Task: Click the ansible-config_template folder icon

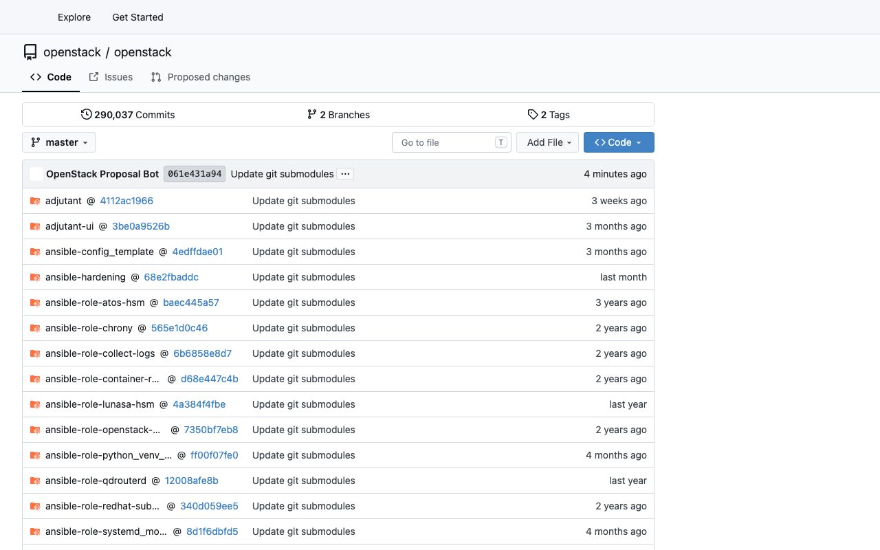Action: pos(35,252)
